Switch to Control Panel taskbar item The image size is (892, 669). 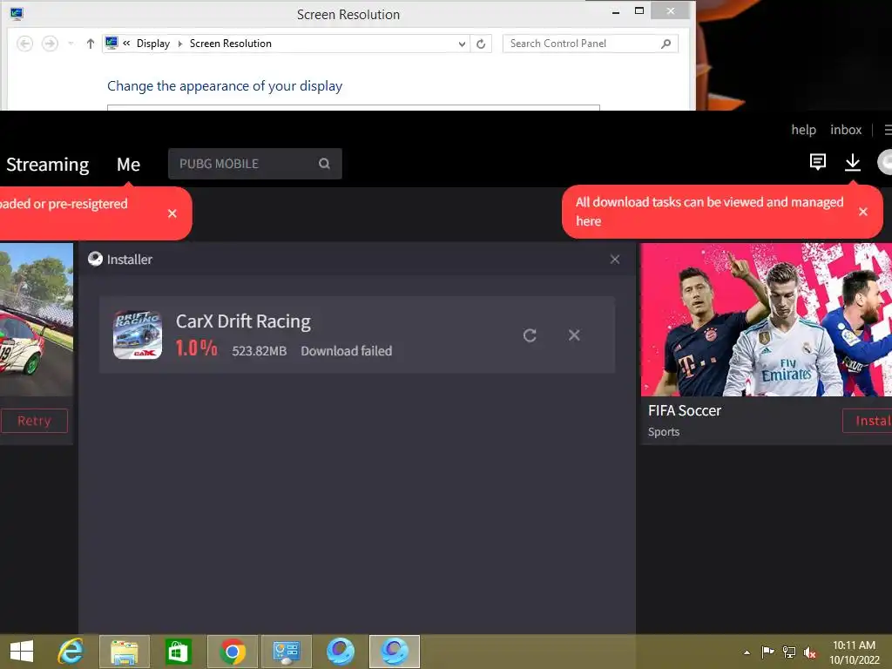tap(286, 652)
